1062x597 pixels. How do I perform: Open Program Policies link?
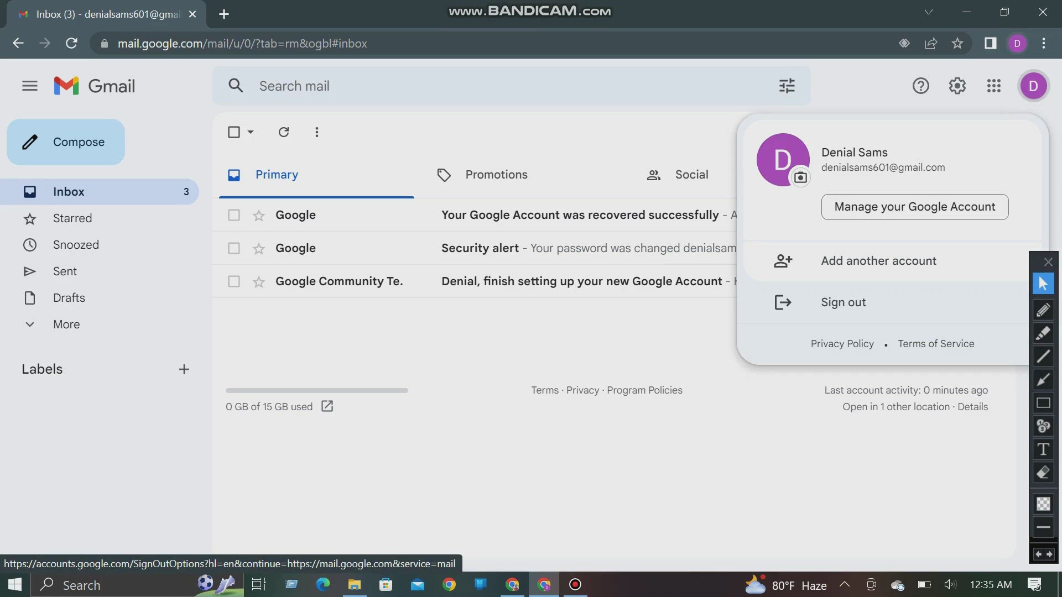click(644, 390)
